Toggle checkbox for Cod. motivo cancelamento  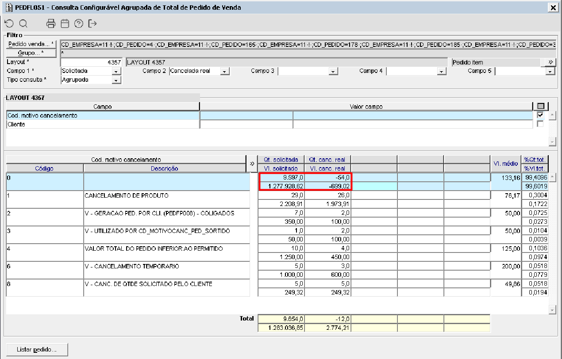[x=540, y=115]
